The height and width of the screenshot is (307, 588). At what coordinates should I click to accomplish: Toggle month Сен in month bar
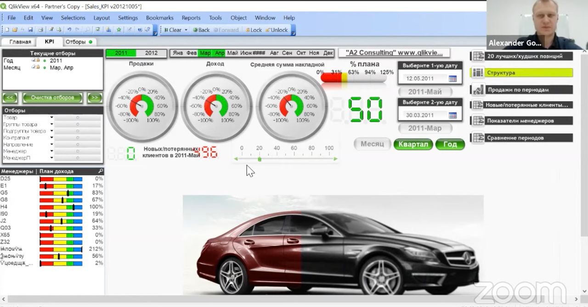(x=287, y=53)
